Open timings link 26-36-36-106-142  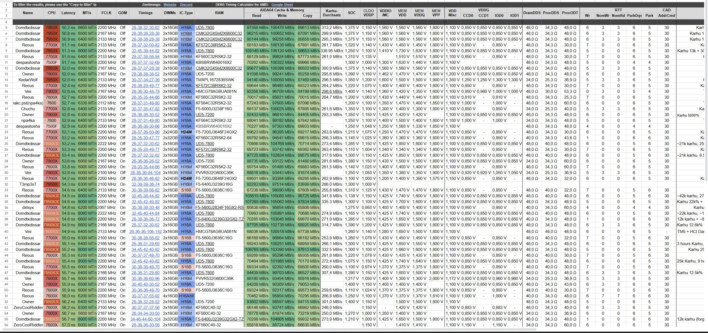(145, 232)
